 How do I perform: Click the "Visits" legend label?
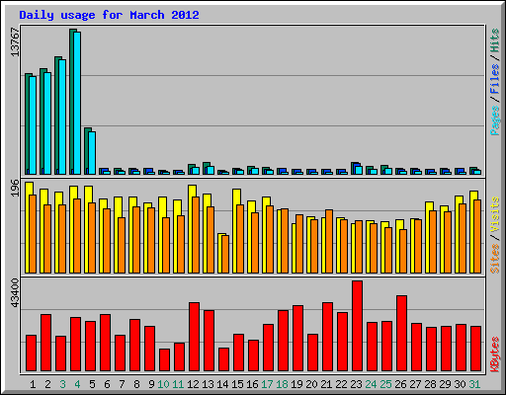point(494,215)
